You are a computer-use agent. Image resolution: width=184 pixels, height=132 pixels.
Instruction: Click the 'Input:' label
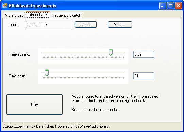point(13,24)
